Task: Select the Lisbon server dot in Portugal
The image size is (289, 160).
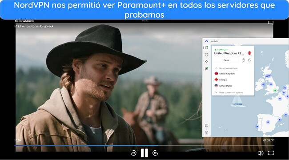Action: [257, 127]
